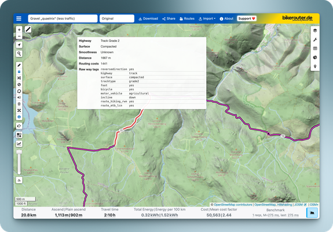Click the 1,113 m | 902 m ascend value

(68, 215)
